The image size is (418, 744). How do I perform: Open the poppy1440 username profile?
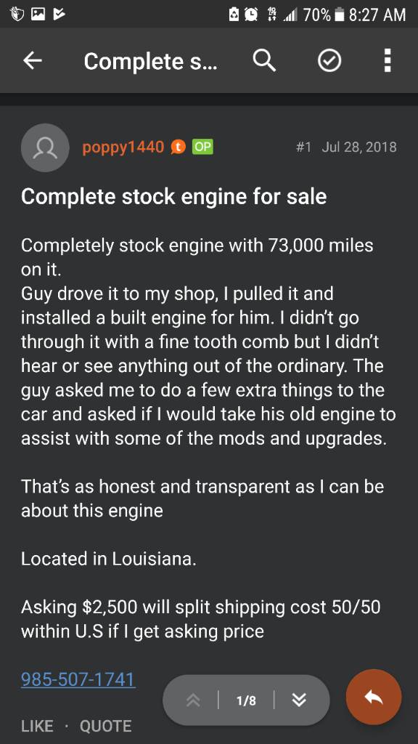(123, 147)
